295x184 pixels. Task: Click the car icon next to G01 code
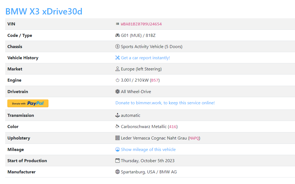(117, 35)
